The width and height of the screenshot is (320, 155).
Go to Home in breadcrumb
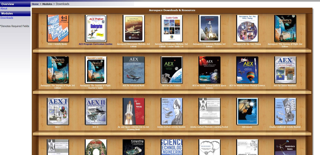coord(35,4)
